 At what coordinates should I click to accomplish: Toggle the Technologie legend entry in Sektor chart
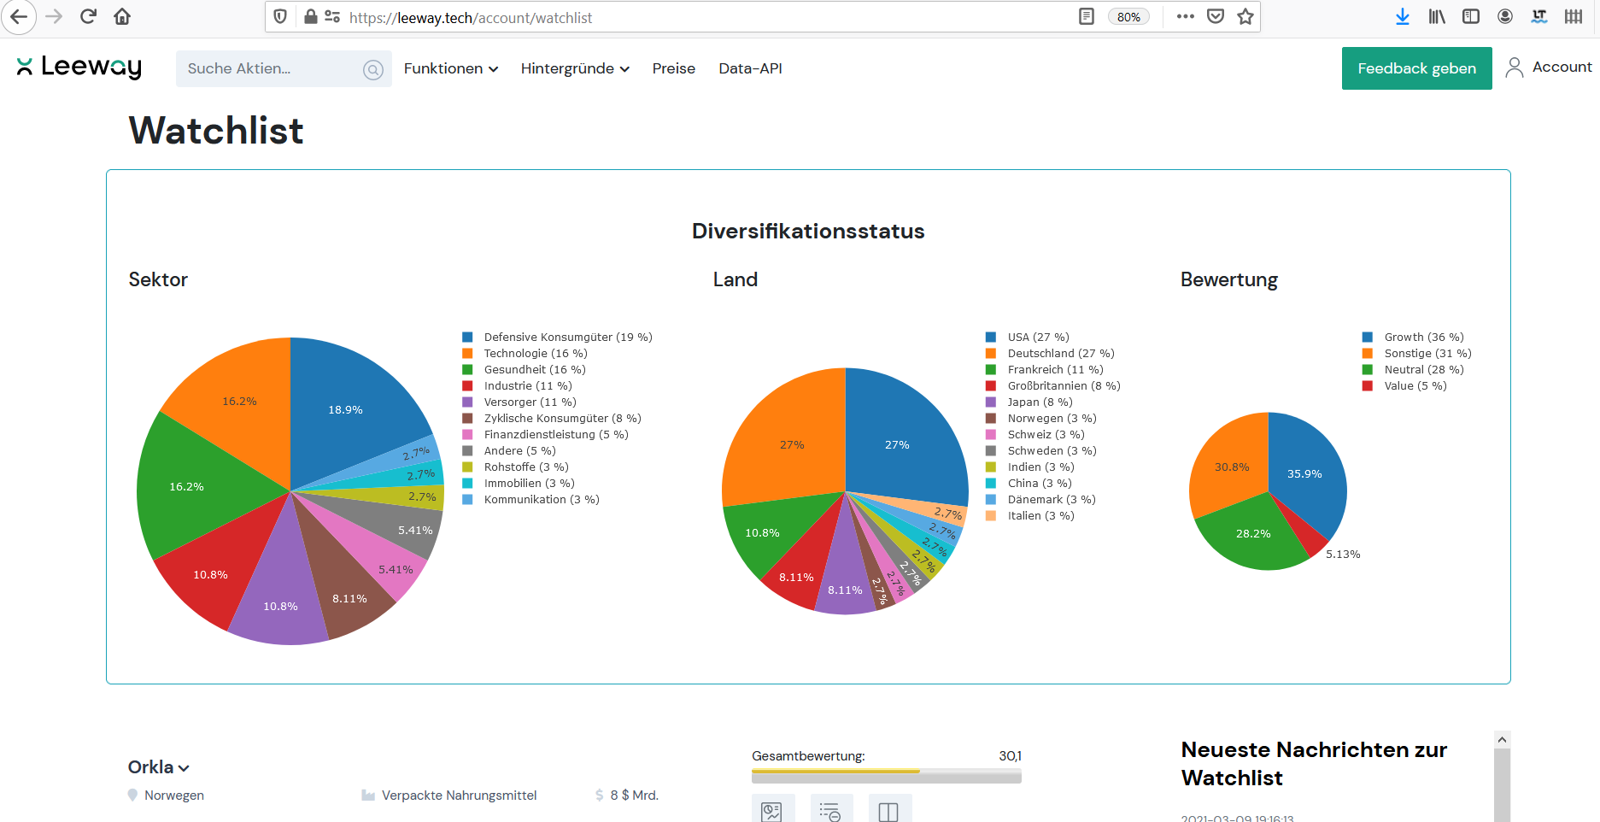coord(535,354)
